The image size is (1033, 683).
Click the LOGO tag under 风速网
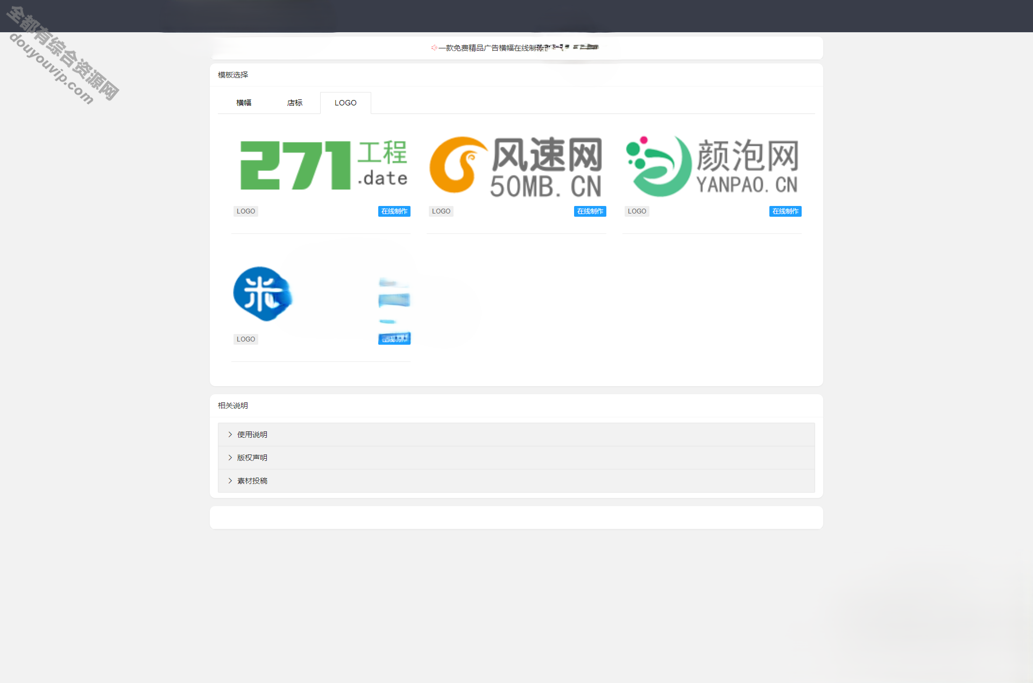pos(441,211)
